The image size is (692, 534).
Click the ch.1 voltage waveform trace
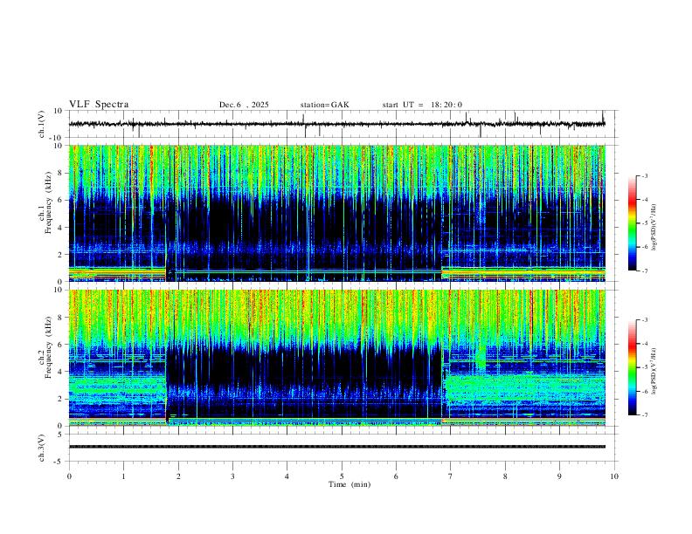pos(336,124)
